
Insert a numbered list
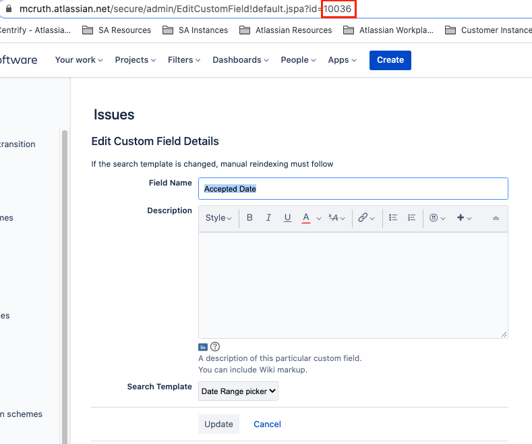411,217
